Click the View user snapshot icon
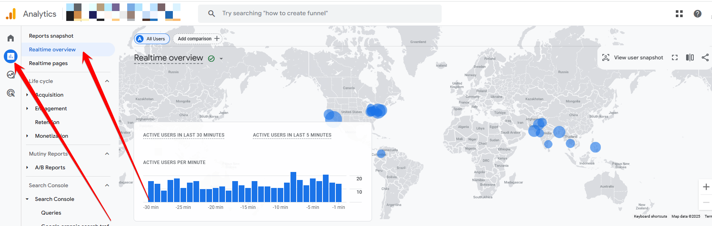 [x=606, y=57]
